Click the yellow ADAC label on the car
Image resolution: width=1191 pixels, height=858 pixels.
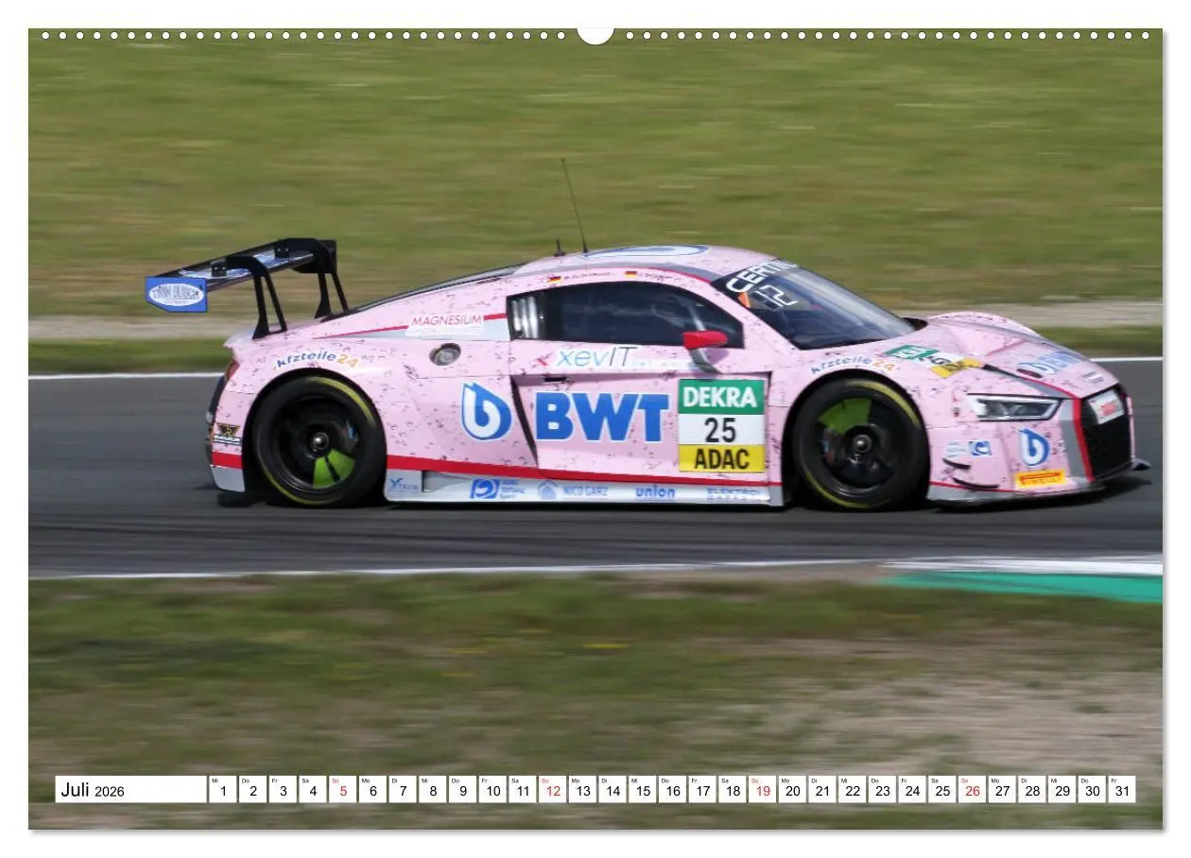pyautogui.click(x=721, y=458)
